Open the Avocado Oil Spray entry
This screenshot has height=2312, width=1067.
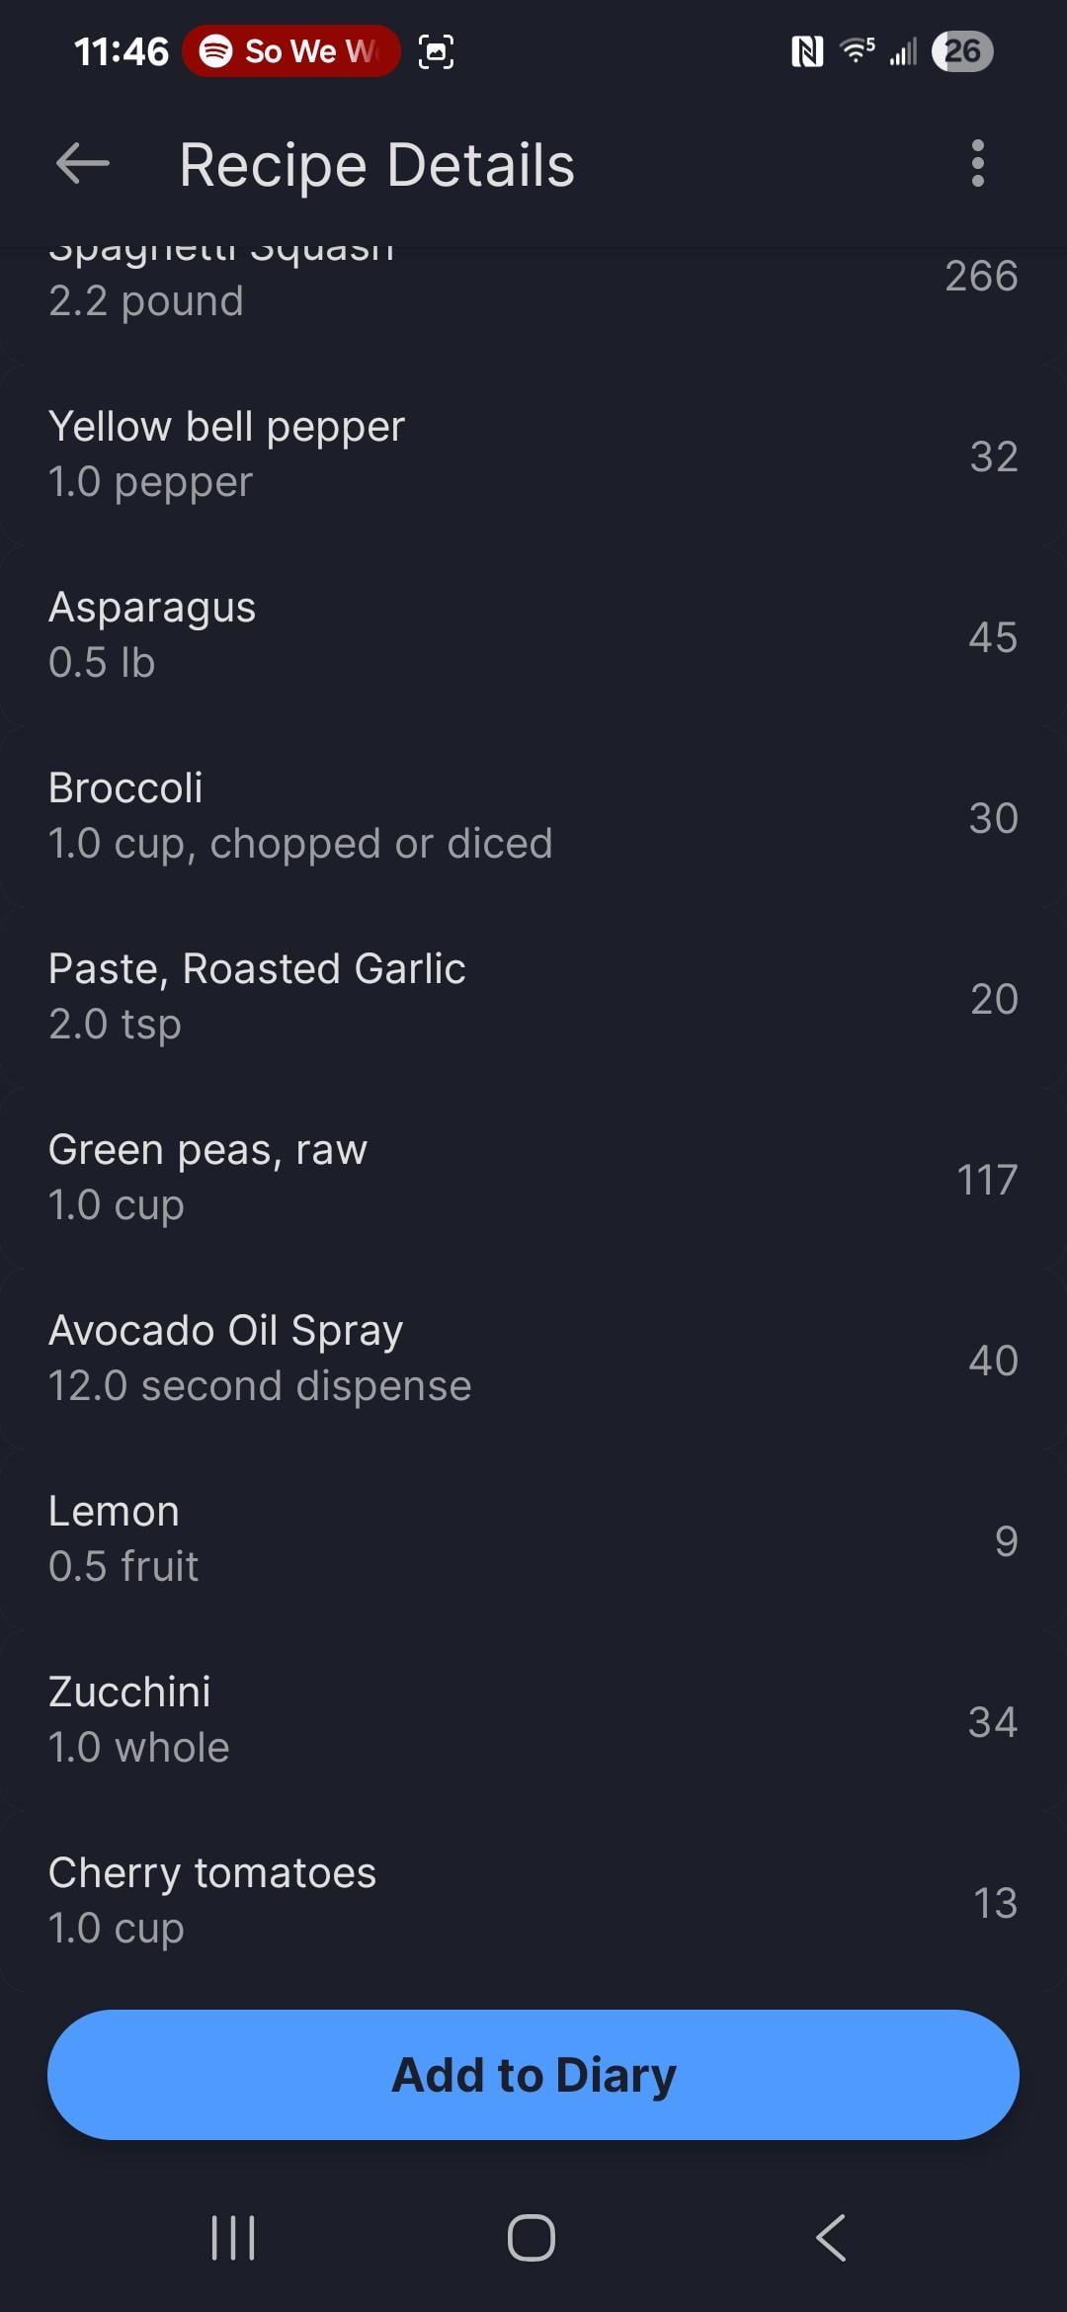(x=533, y=1359)
